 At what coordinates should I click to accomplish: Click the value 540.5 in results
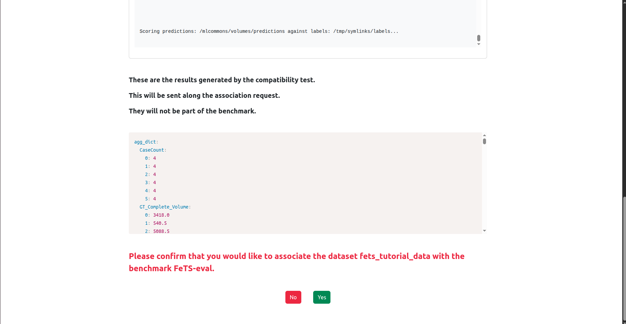click(x=160, y=223)
